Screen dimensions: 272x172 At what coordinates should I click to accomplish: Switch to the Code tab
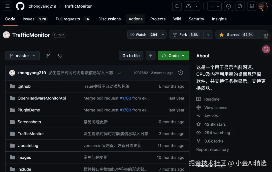click(x=10, y=19)
